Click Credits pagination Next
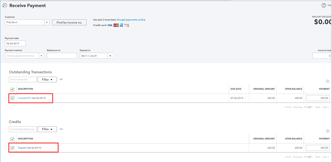332x162 pixels. click(x=318, y=157)
